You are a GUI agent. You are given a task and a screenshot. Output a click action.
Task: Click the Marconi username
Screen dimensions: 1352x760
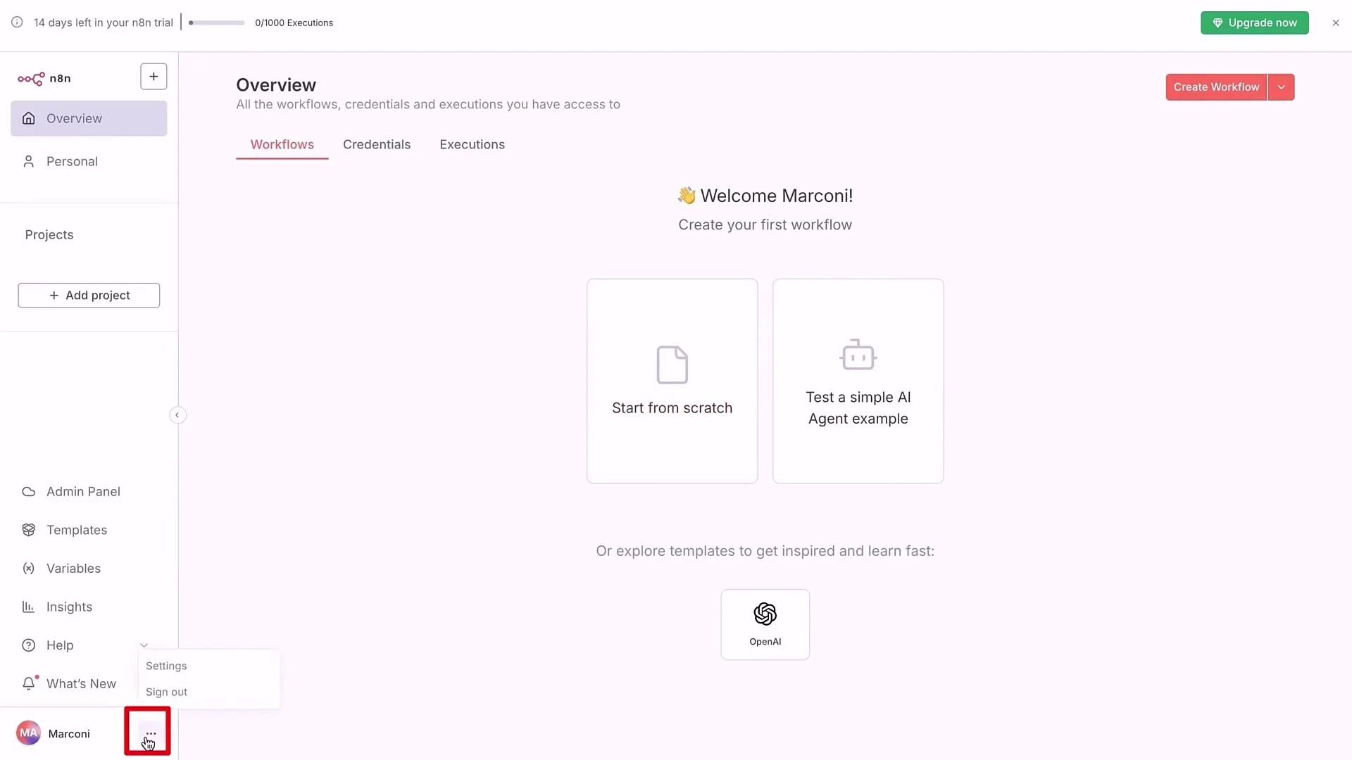[x=69, y=734]
